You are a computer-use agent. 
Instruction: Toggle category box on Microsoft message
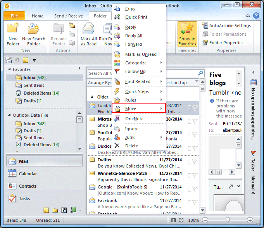click(x=190, y=121)
